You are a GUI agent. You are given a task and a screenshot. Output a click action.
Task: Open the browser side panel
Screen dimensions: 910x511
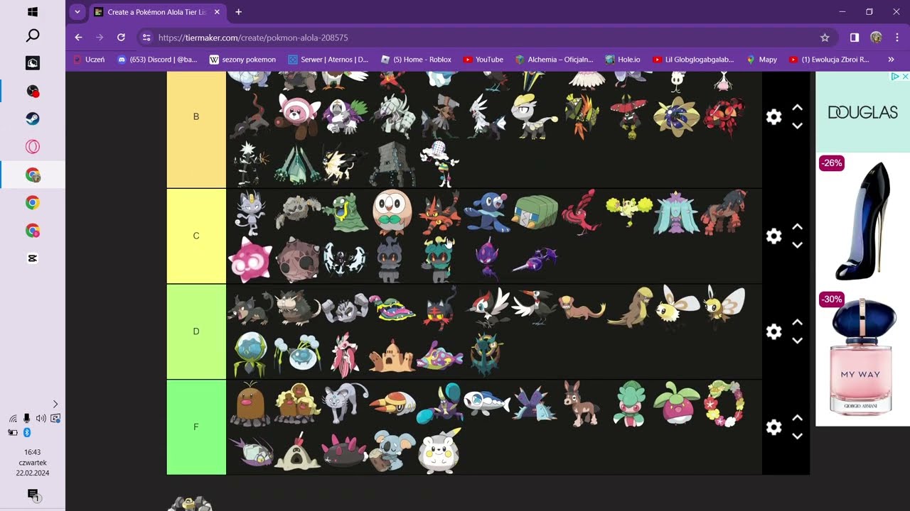pos(855,38)
